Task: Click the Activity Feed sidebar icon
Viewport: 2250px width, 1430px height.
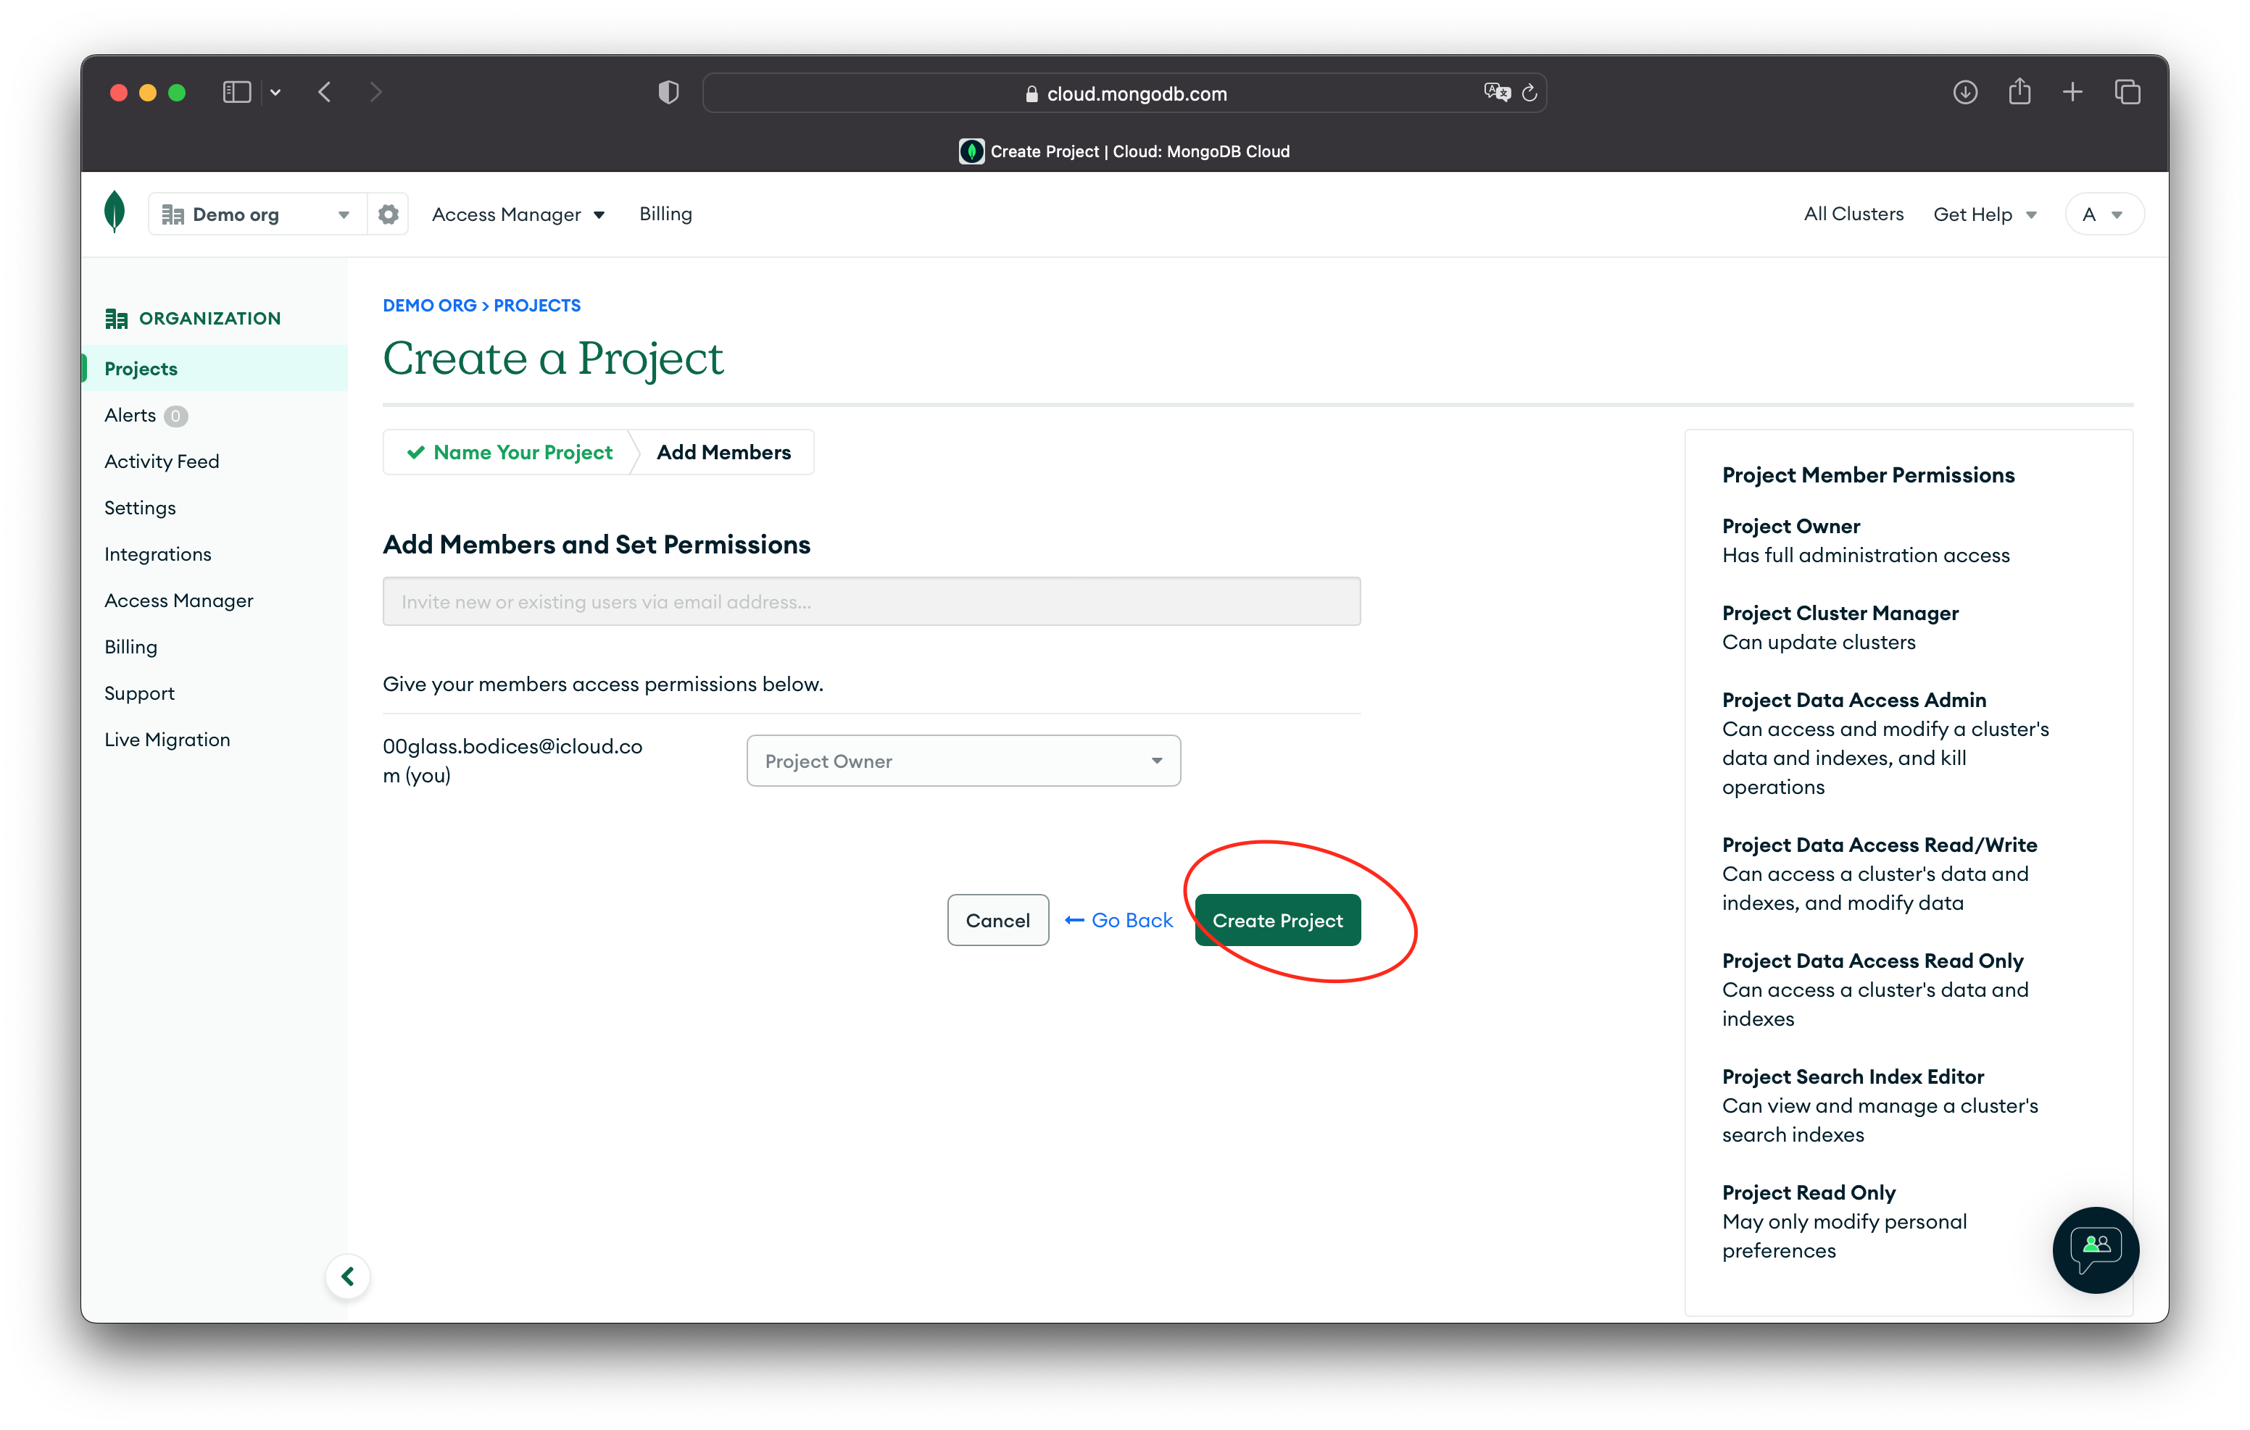Action: [161, 460]
